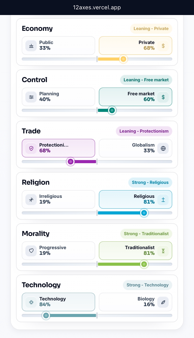
Task: Click the Public bank icon in Economy
Action: click(31, 46)
